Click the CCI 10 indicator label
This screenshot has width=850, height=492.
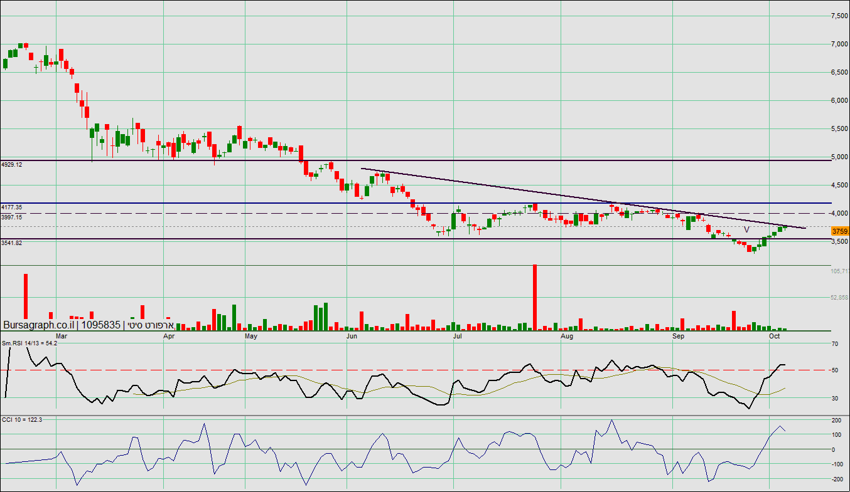click(x=21, y=419)
